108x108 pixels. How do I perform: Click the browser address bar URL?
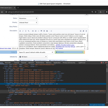coord(21,12)
